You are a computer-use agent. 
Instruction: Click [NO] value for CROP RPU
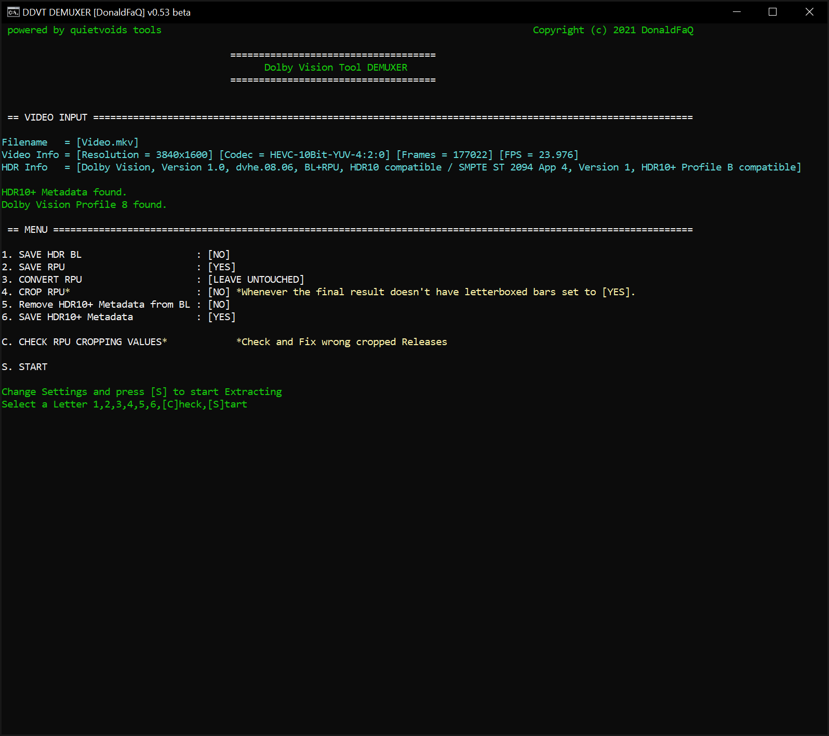219,292
